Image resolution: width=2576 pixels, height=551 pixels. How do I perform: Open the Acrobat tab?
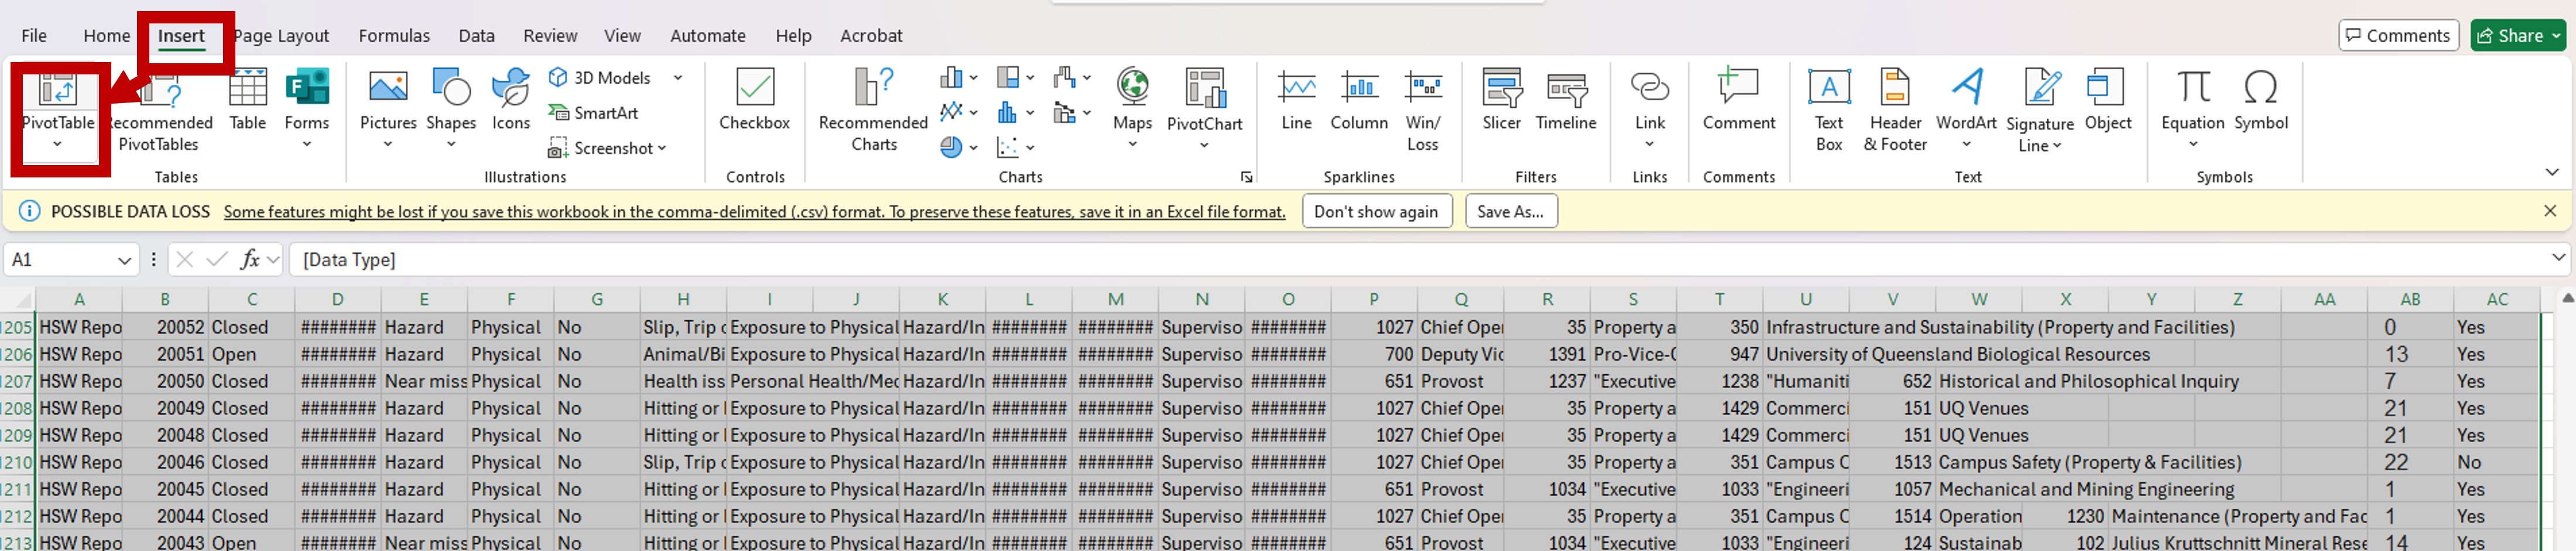pyautogui.click(x=871, y=36)
